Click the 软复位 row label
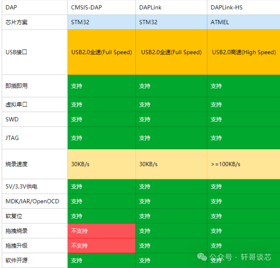The width and height of the screenshot is (280, 268). (35, 216)
